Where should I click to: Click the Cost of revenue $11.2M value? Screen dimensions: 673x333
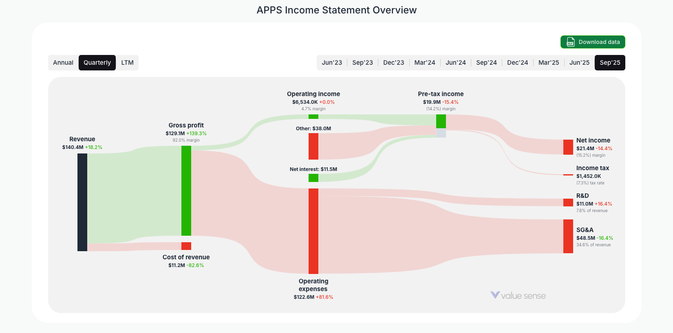coord(177,265)
